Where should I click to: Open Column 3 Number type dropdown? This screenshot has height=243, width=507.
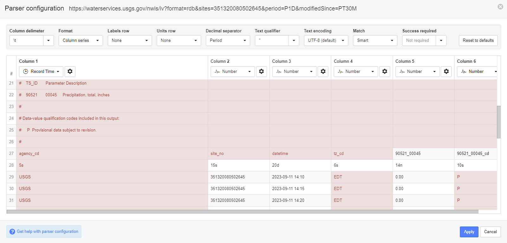[294, 72]
